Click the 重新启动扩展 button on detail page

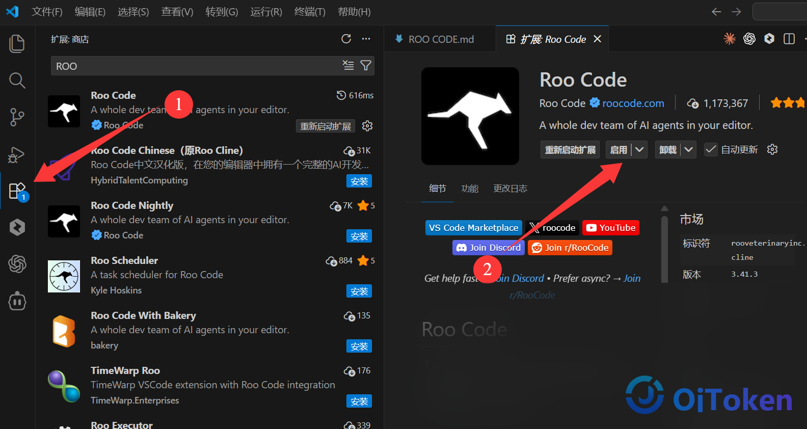[x=570, y=150]
